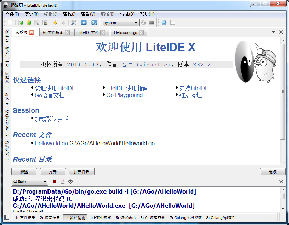Clear the output with the eraser icon
Image resolution: width=289 pixels, height=225 pixels.
(62, 182)
